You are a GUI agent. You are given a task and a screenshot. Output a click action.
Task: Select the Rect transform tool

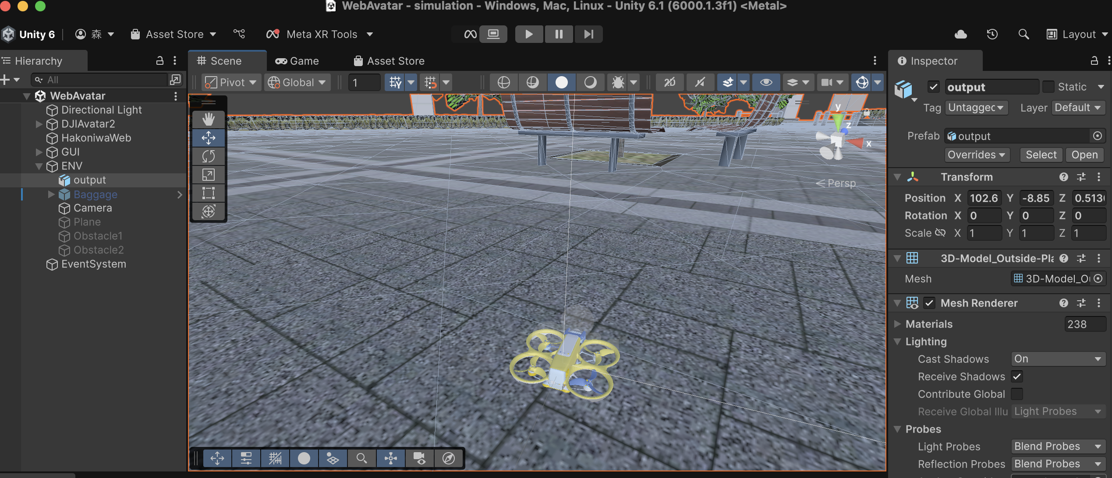208,193
